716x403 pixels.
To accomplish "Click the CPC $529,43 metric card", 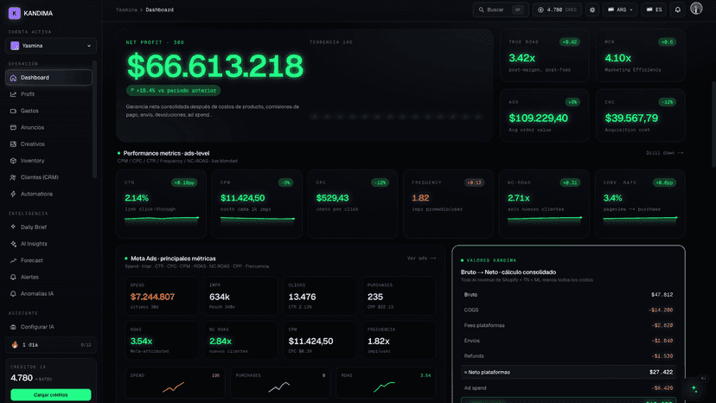I will pos(353,204).
